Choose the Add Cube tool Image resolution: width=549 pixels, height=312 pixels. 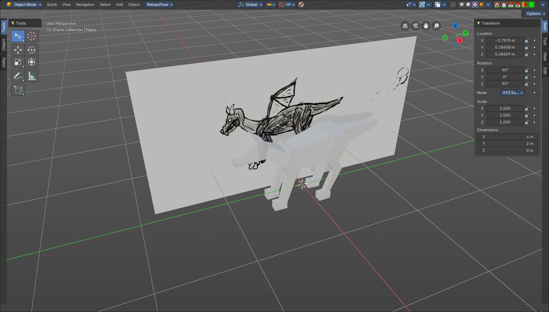pyautogui.click(x=18, y=90)
